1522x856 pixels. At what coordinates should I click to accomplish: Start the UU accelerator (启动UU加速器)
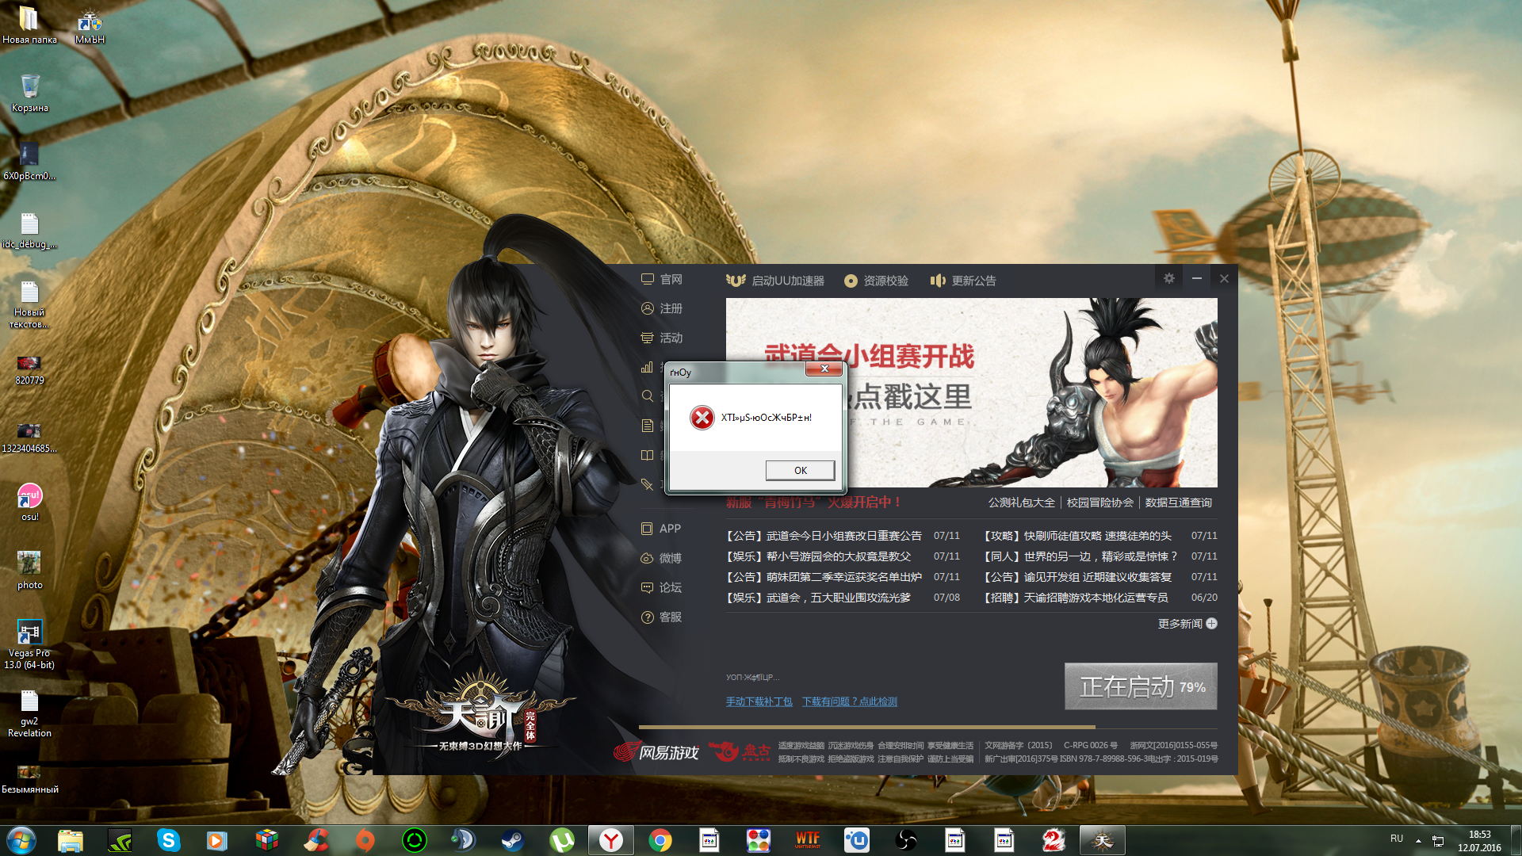point(775,281)
